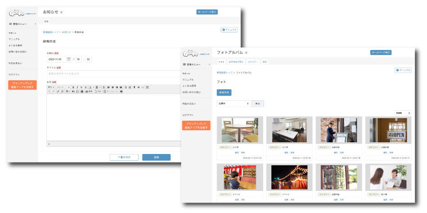
Task: Expand the editor to fullscreen mode
Action: (x=147, y=87)
